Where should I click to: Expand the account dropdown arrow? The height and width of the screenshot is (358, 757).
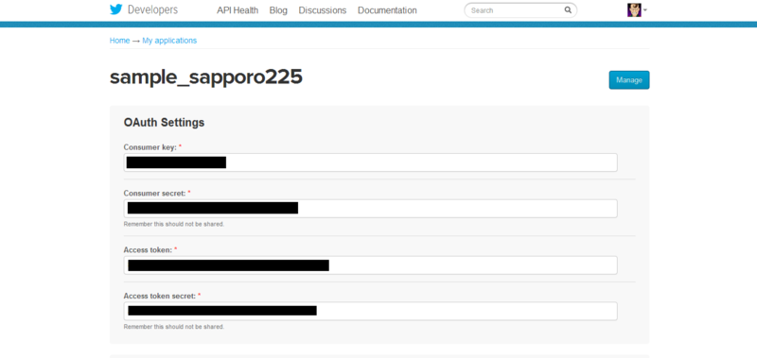645,10
